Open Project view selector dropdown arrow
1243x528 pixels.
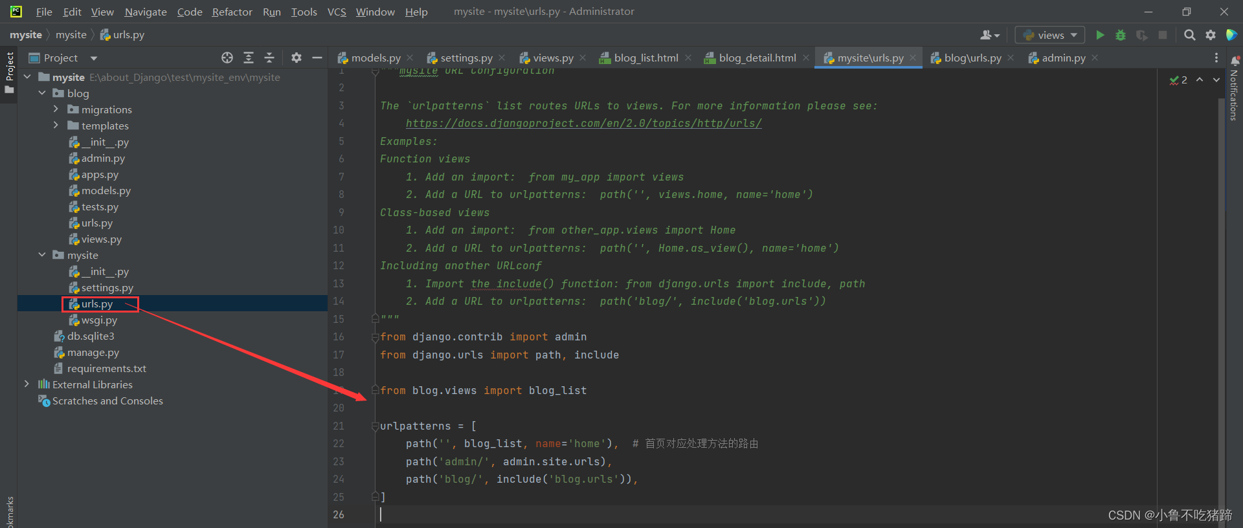pos(94,58)
